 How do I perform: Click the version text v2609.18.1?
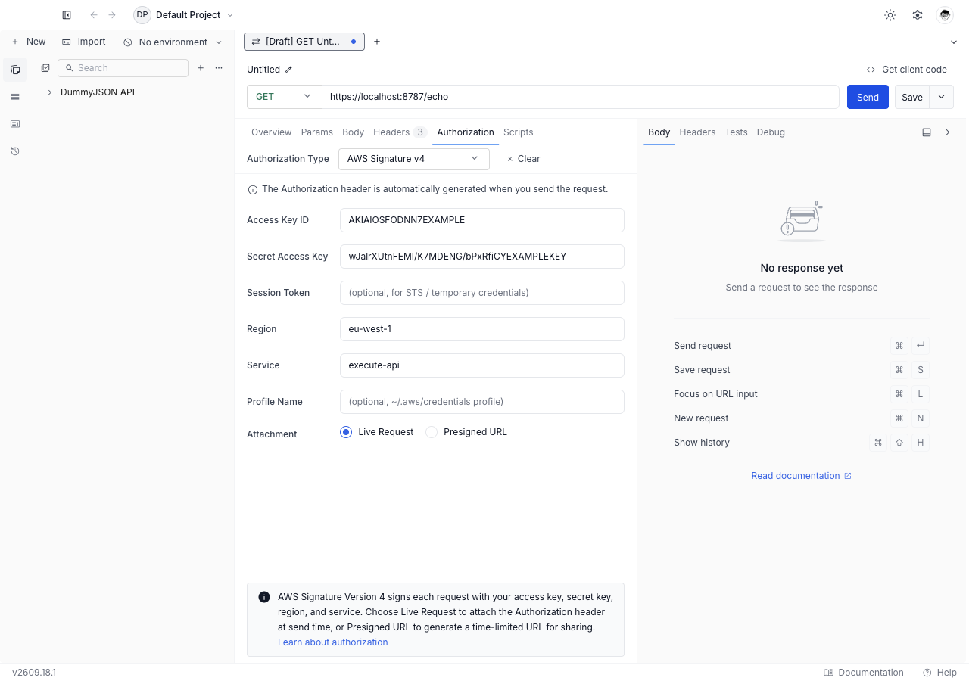pyautogui.click(x=34, y=673)
